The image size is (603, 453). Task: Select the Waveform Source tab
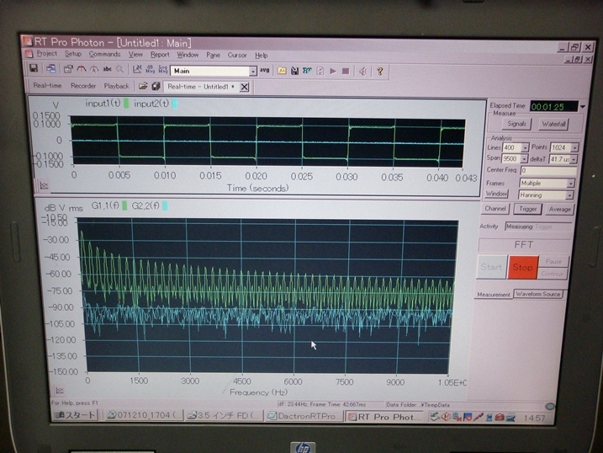coord(538,294)
